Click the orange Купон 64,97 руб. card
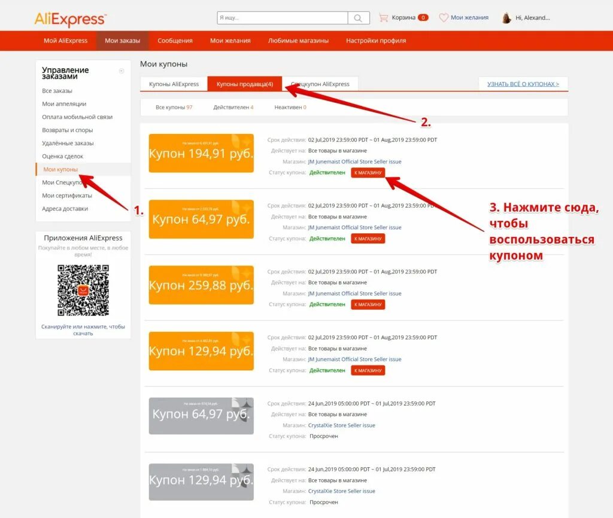Viewport: 613px width, 518px height. click(x=201, y=219)
